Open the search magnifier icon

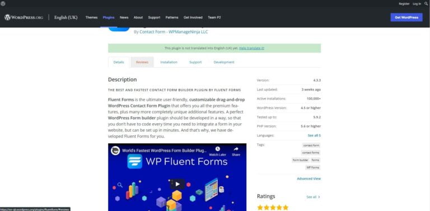(x=426, y=3)
